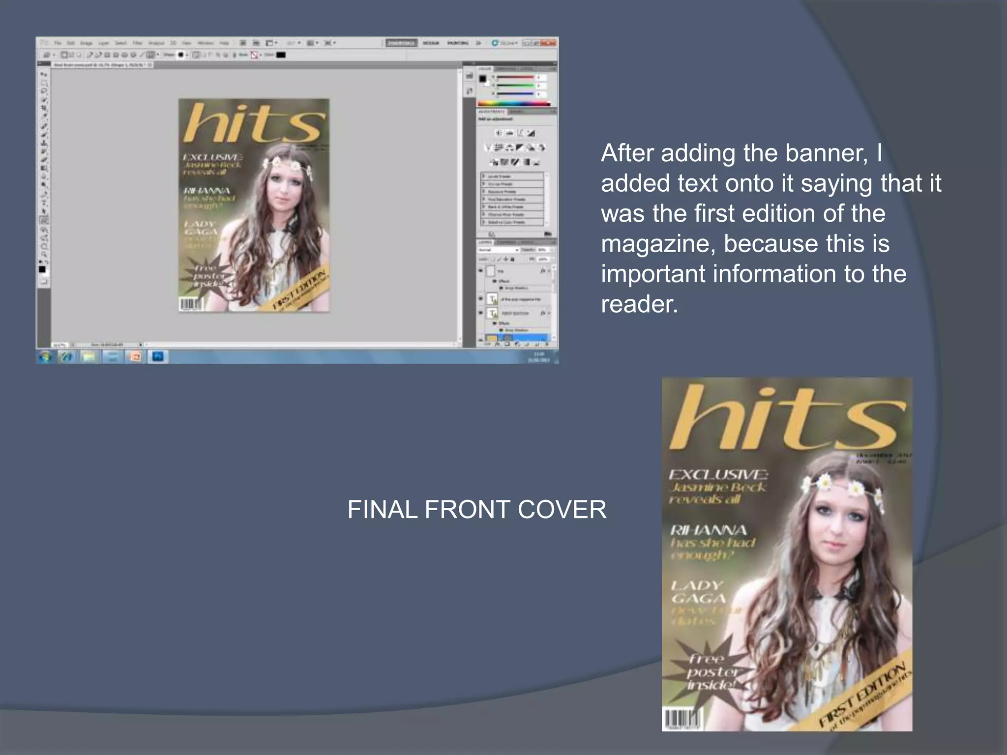
Task: Toggle Drop Shadow under FIRST EDITION layer
Action: click(501, 330)
